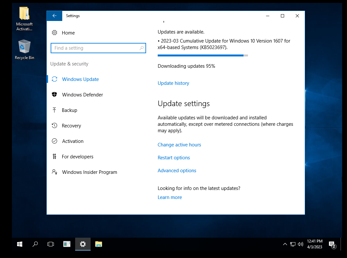The height and width of the screenshot is (258, 347).
Task: Open Restart options link
Action: pos(174,158)
